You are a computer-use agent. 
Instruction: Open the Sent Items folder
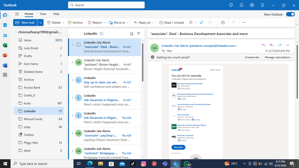click(39, 64)
